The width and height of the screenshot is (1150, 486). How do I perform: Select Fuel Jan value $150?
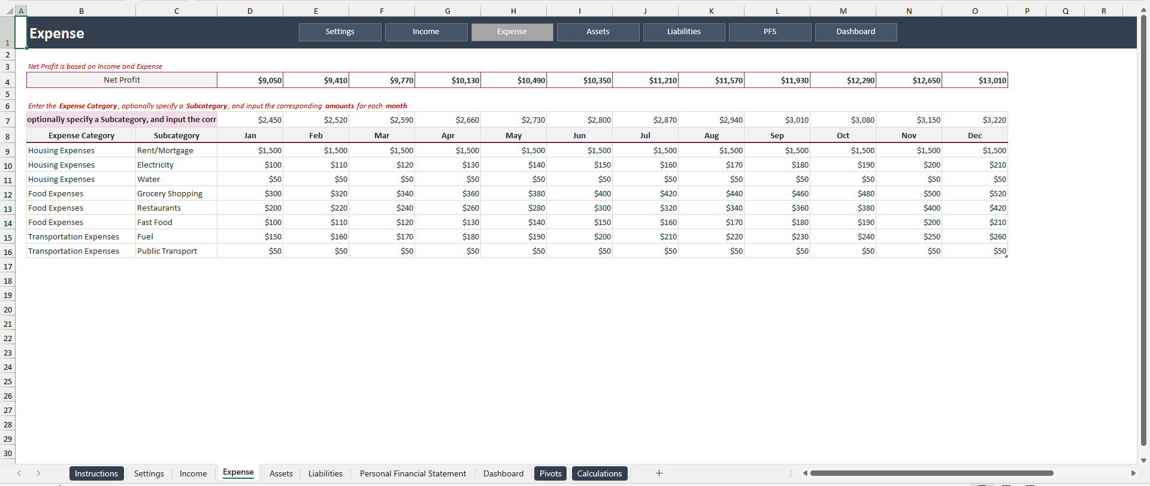point(250,236)
